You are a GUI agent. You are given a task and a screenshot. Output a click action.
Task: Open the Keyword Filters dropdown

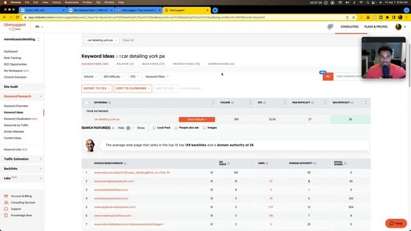click(x=157, y=76)
